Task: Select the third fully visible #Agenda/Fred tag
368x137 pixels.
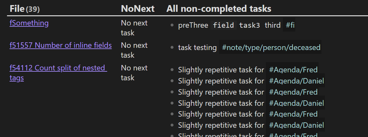Action: [x=293, y=114]
